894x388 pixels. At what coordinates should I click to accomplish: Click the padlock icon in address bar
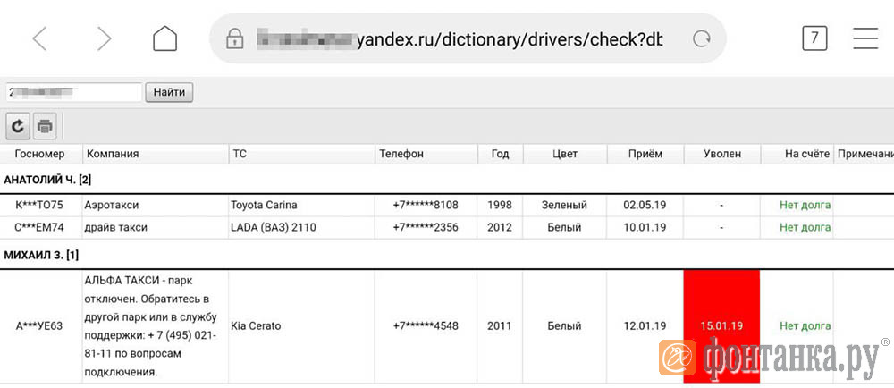point(234,38)
